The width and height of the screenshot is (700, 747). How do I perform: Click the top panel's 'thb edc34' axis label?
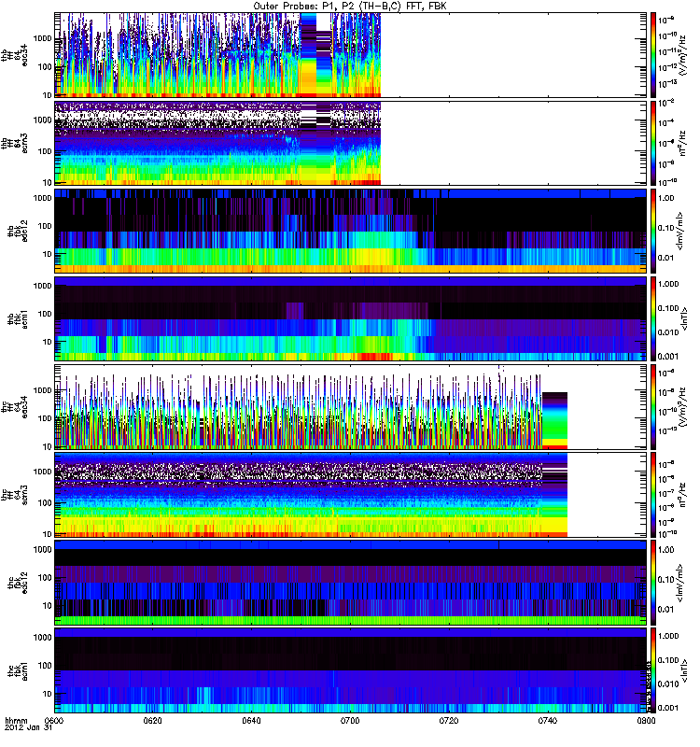pos(13,55)
